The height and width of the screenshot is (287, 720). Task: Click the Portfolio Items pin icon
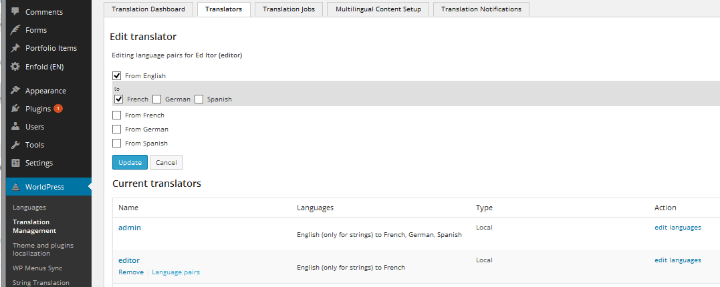(15, 48)
